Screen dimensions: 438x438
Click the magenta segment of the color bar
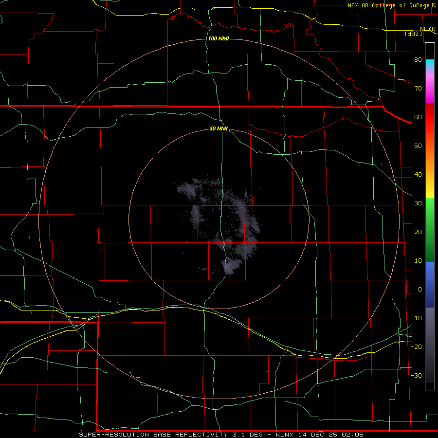coord(430,90)
